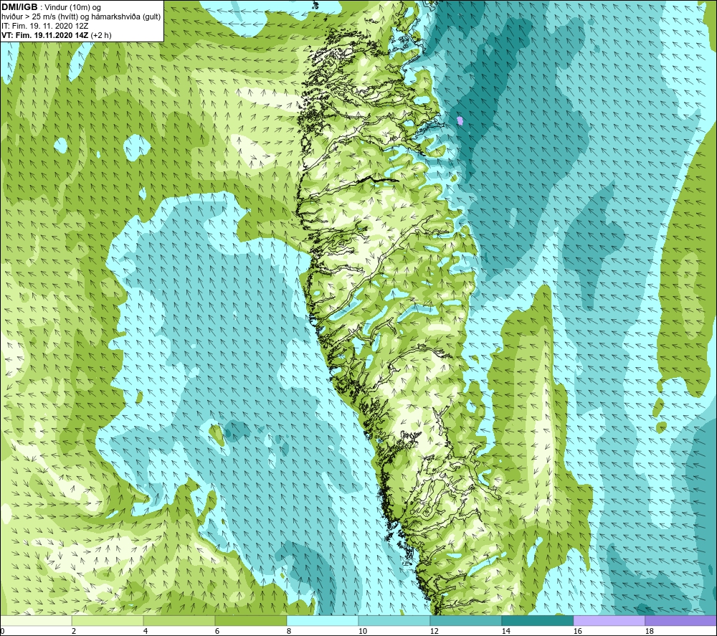Click the 'VT: Fim. 19.11.2020 14Z' line
The image size is (717, 636).
(x=57, y=35)
